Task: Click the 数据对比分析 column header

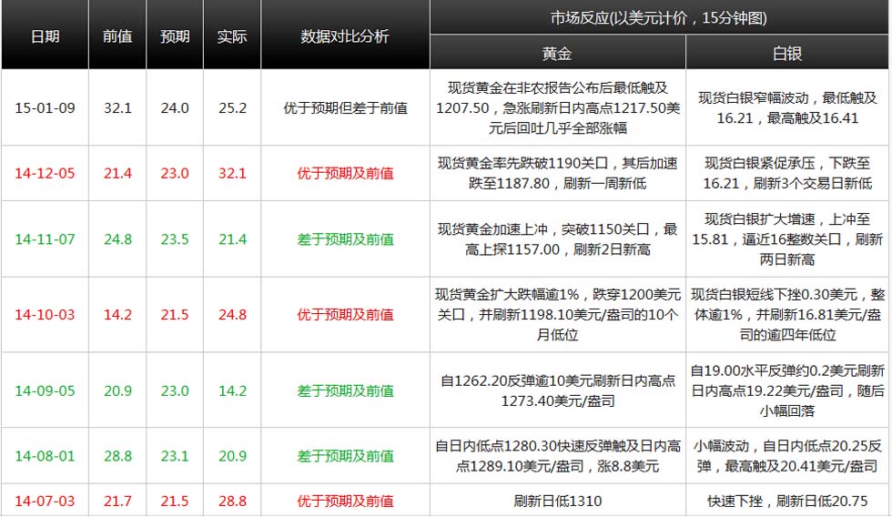Action: point(345,35)
